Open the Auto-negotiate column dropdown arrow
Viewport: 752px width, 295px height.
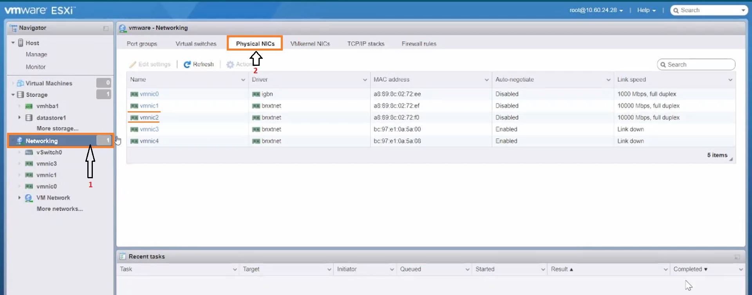click(608, 80)
